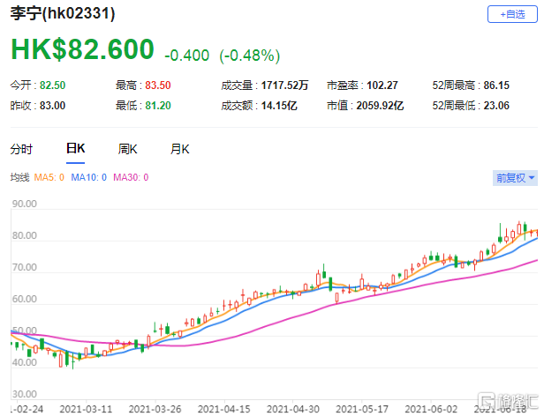Click the 市值 value 2059.92亿
544x416 pixels.
pyautogui.click(x=380, y=106)
